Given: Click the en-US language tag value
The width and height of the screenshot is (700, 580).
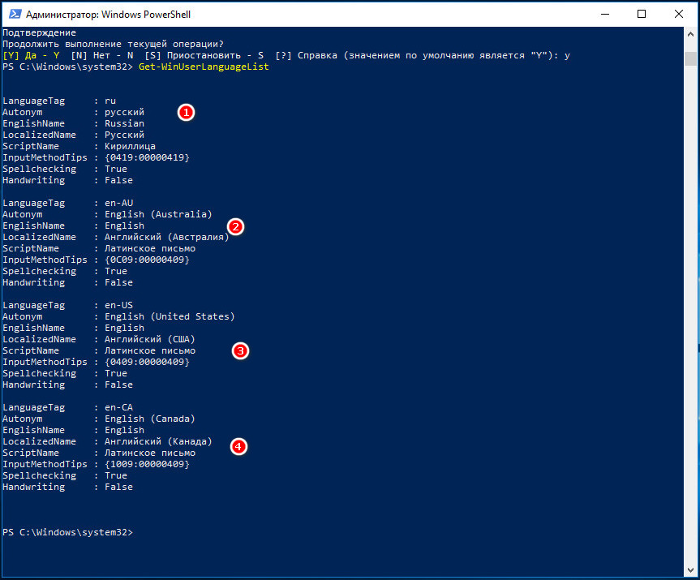Looking at the screenshot, I should (x=118, y=305).
